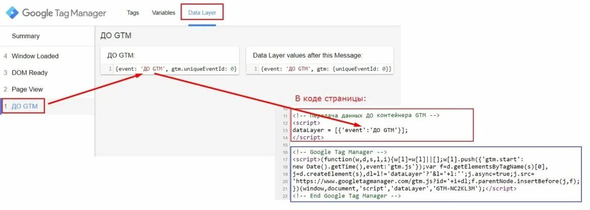Select the DOM Ready event
This screenshot has width=590, height=210.
point(30,73)
